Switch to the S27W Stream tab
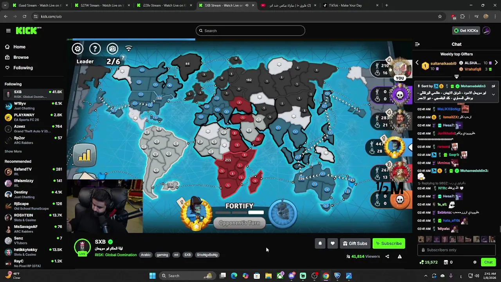The height and width of the screenshot is (282, 501). (102, 5)
